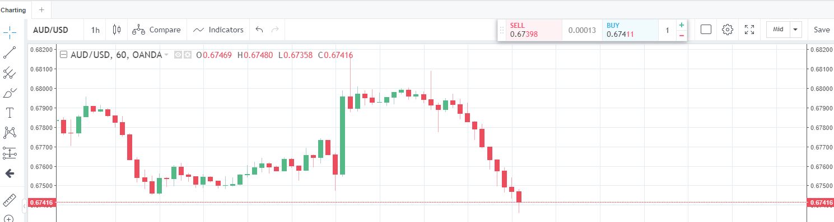Image resolution: width=834 pixels, height=222 pixels.
Task: Undo the last chart action
Action: (259, 30)
